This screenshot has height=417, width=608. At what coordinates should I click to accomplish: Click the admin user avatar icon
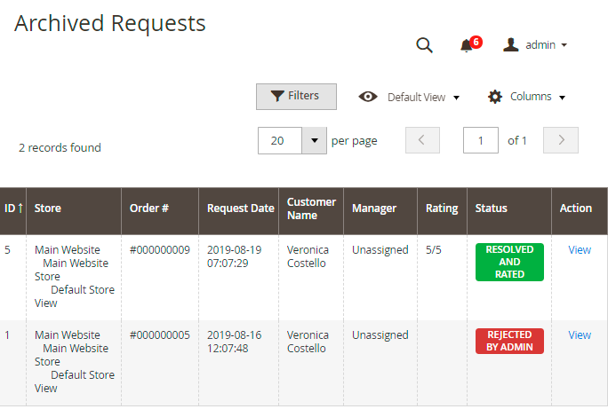pos(511,44)
